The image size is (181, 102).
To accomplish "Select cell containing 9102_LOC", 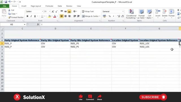I will click(159, 47).
